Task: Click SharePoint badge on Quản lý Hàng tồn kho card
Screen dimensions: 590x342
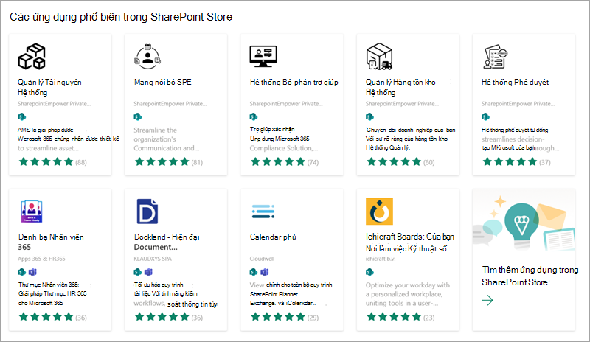Action: [x=369, y=116]
